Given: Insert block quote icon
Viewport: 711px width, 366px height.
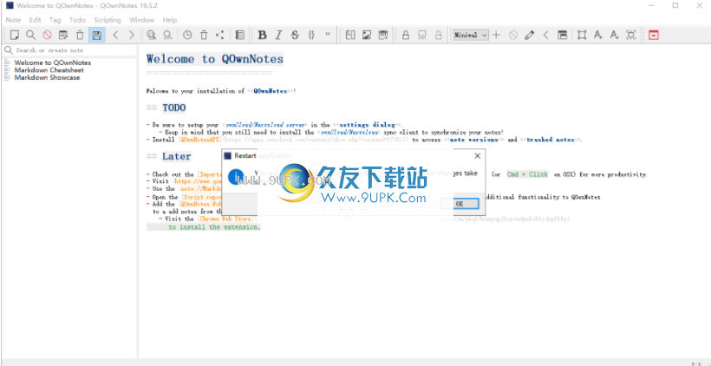Looking at the screenshot, I should [x=328, y=35].
